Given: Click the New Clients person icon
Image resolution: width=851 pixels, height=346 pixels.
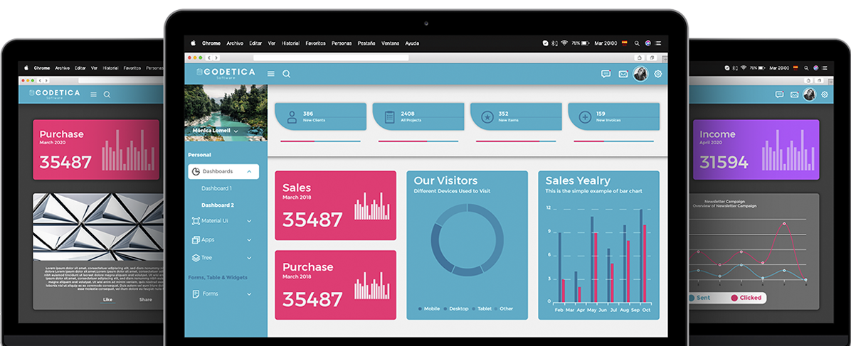Looking at the screenshot, I should pyautogui.click(x=291, y=117).
